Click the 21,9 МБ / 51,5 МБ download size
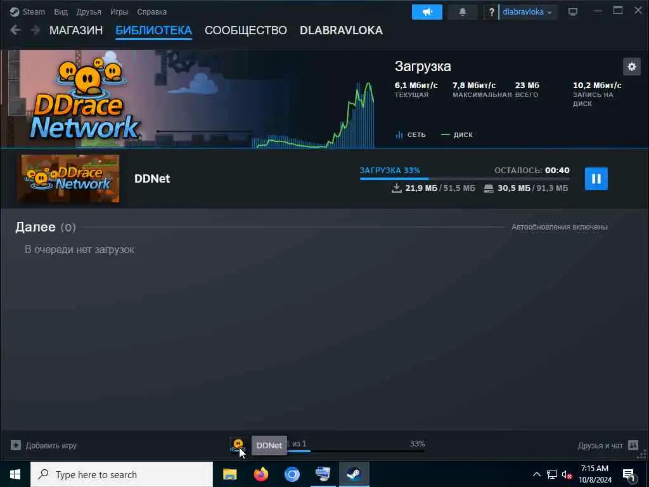This screenshot has height=487, width=649. (440, 188)
